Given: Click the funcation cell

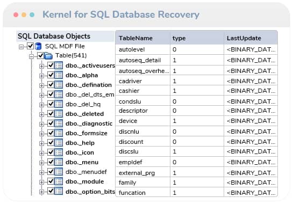Looking at the screenshot, I should [143, 192].
